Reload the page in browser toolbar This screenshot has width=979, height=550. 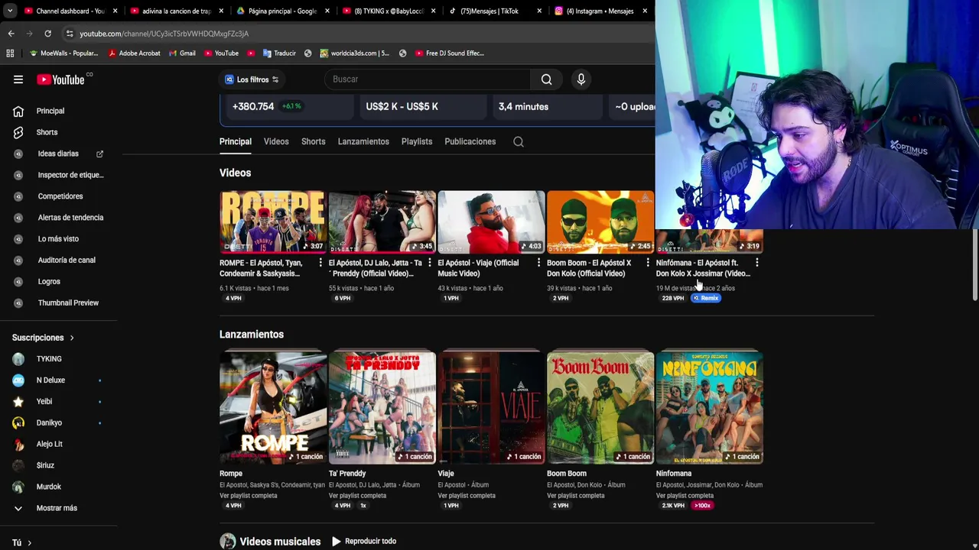coord(47,34)
